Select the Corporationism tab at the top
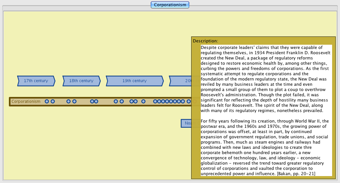This screenshot has width=340, height=183. [170, 5]
